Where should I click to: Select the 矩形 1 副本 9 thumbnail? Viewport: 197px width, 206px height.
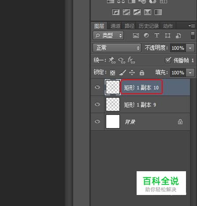click(x=113, y=104)
